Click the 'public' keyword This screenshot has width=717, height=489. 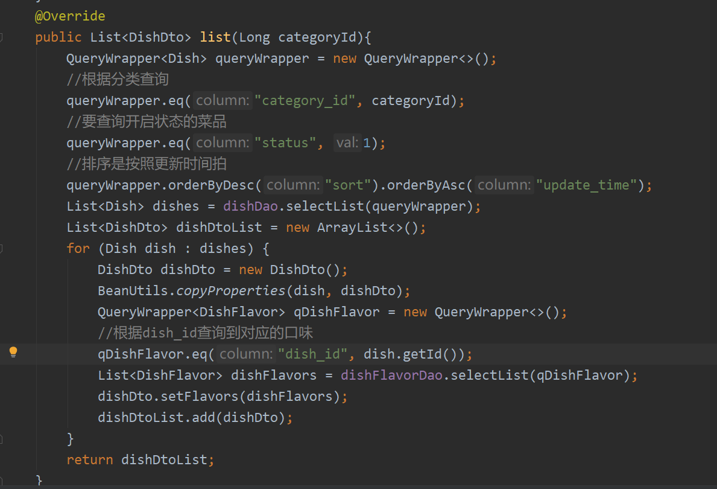pyautogui.click(x=58, y=37)
